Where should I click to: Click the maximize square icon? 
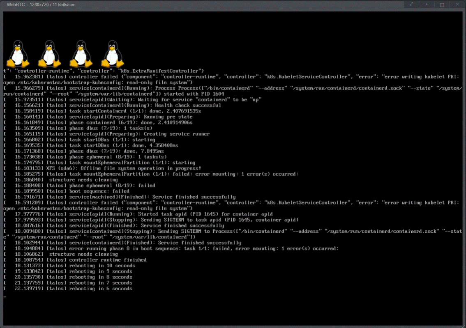coord(442,5)
